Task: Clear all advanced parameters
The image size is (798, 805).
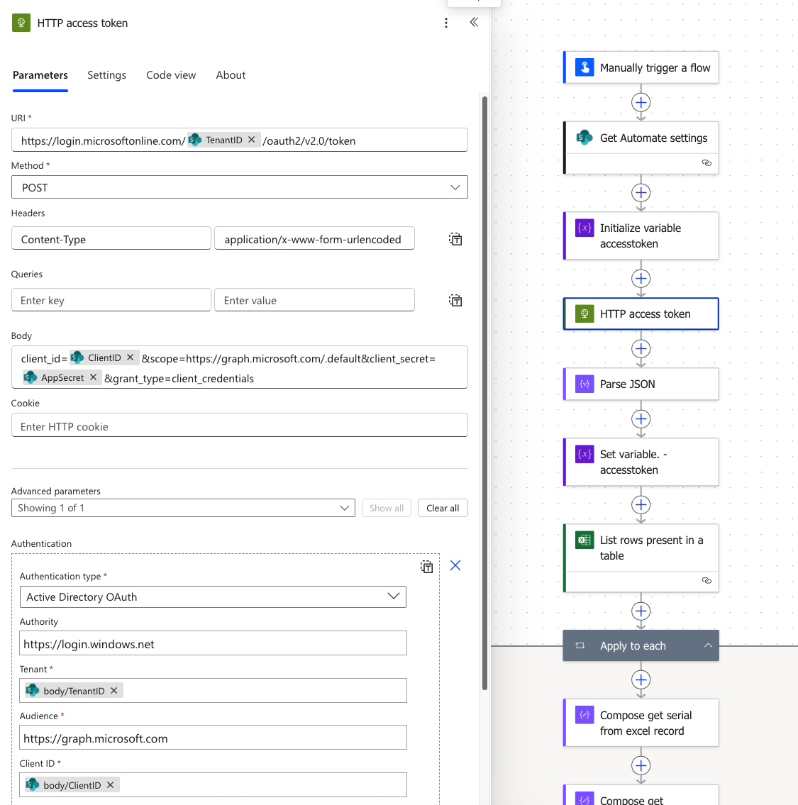Action: coord(443,508)
